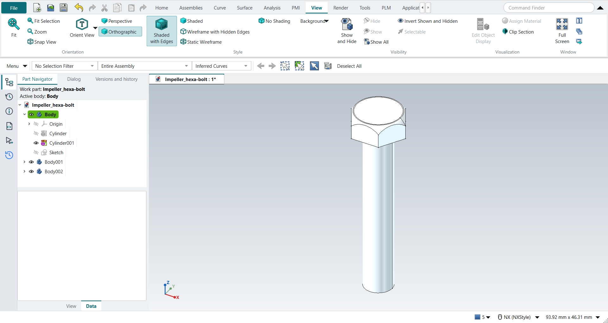This screenshot has width=608, height=323.
Task: Select Shaded with Edges style
Action: point(161,31)
